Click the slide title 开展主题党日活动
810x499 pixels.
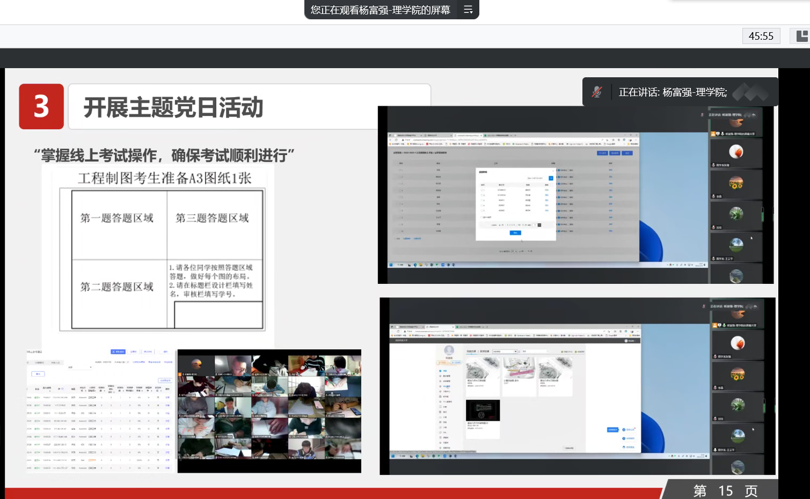click(173, 107)
